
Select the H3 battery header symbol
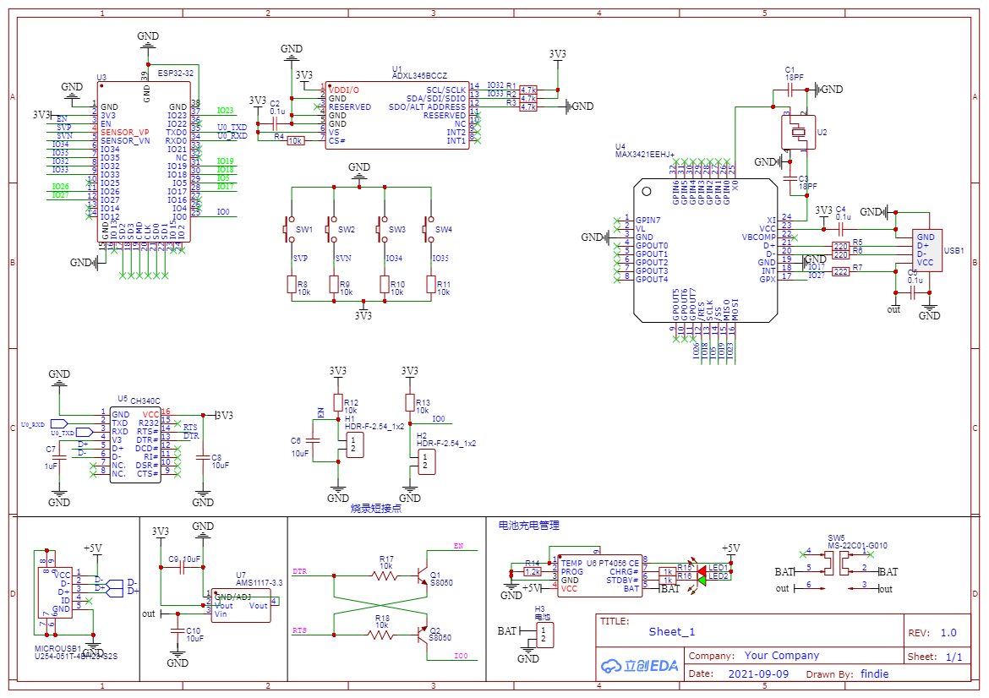tap(544, 635)
